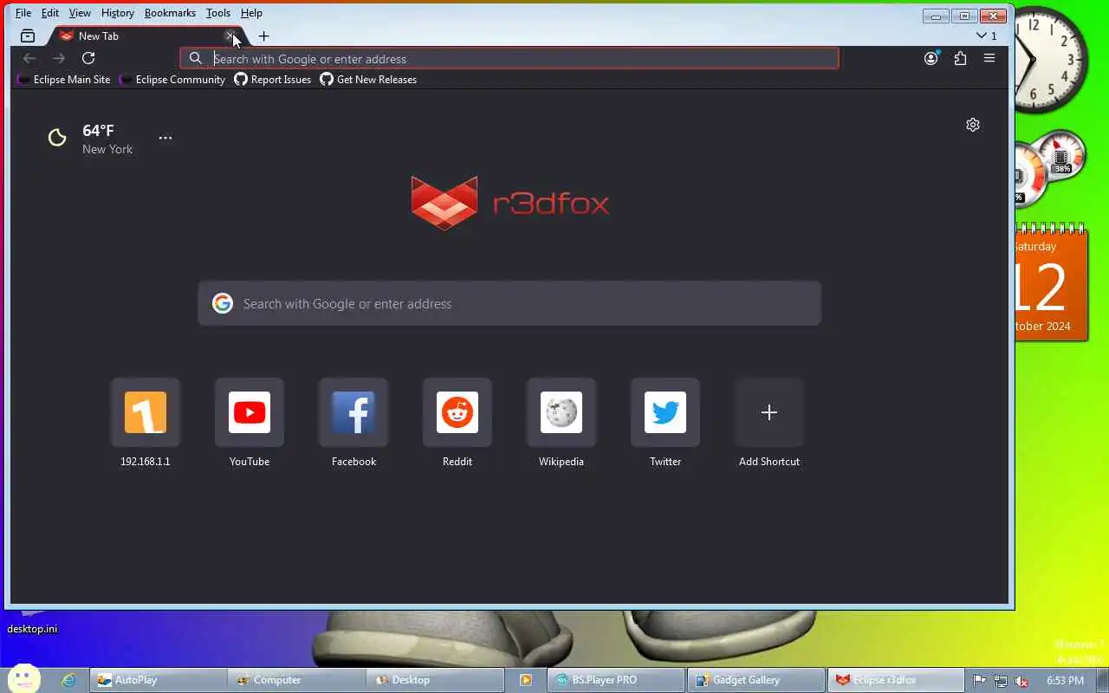Screen dimensions: 1109x693
Task: Open the Reddit shortcut tile
Action: pyautogui.click(x=457, y=424)
